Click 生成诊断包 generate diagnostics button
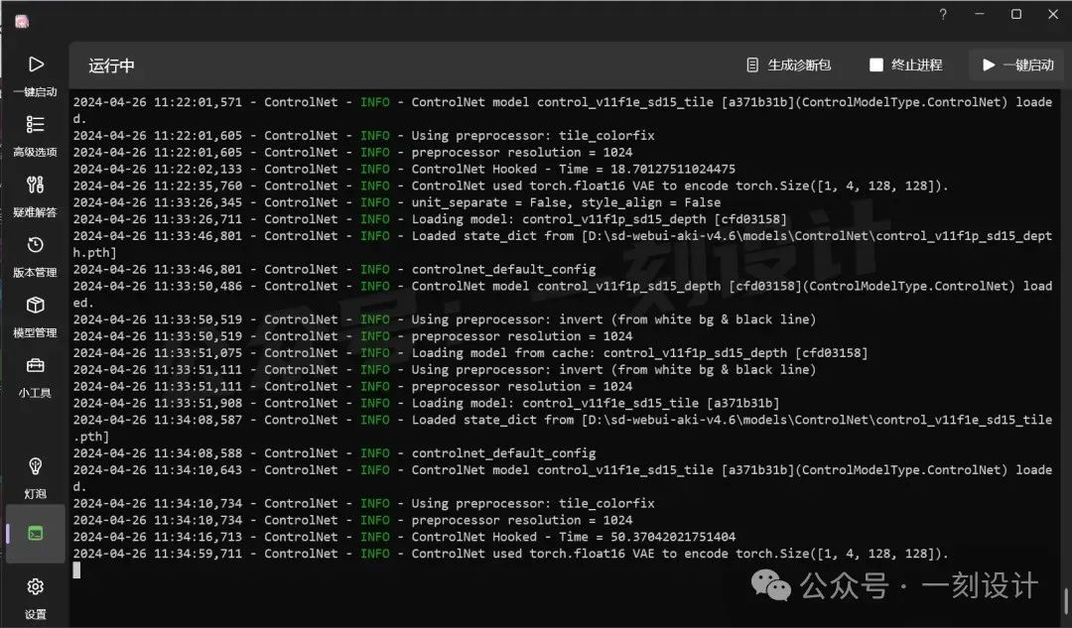 788,64
